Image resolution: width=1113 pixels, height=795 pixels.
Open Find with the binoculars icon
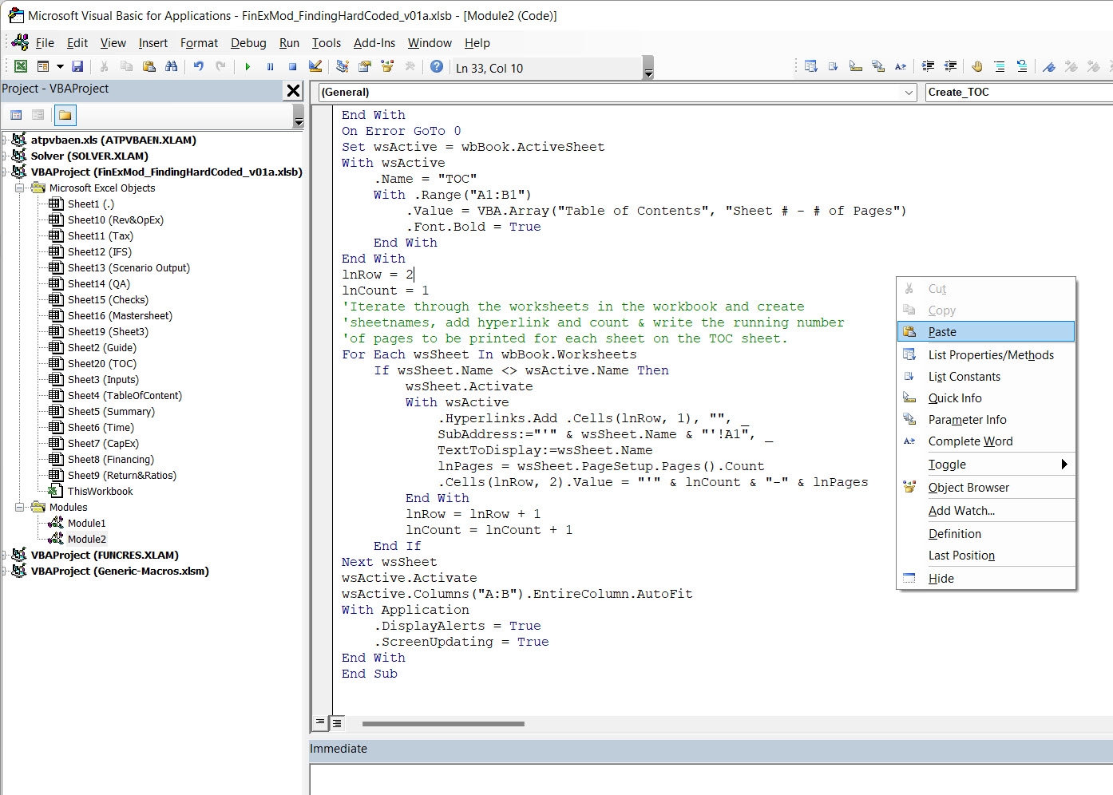click(172, 67)
